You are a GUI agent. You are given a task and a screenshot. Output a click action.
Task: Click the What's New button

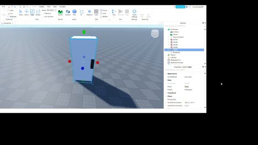[x=180, y=7]
